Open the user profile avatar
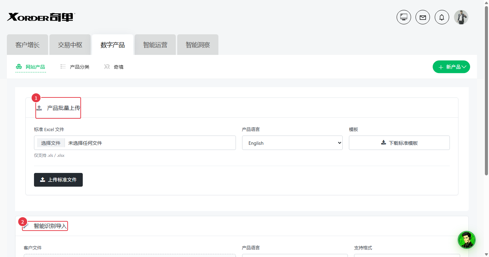 461,17
